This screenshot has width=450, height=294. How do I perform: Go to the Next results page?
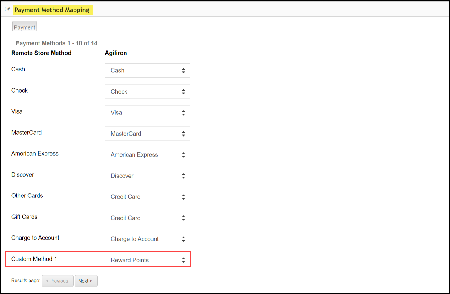click(x=86, y=281)
